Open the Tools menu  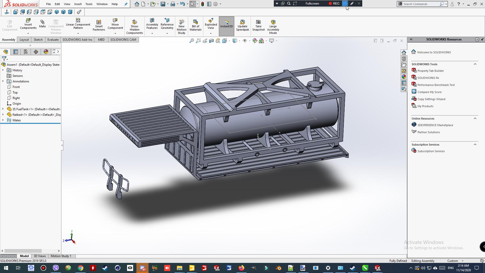[x=89, y=4]
